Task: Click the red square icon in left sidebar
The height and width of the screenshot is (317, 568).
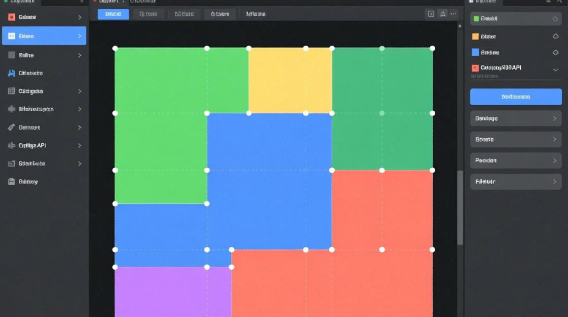Action: pyautogui.click(x=11, y=17)
